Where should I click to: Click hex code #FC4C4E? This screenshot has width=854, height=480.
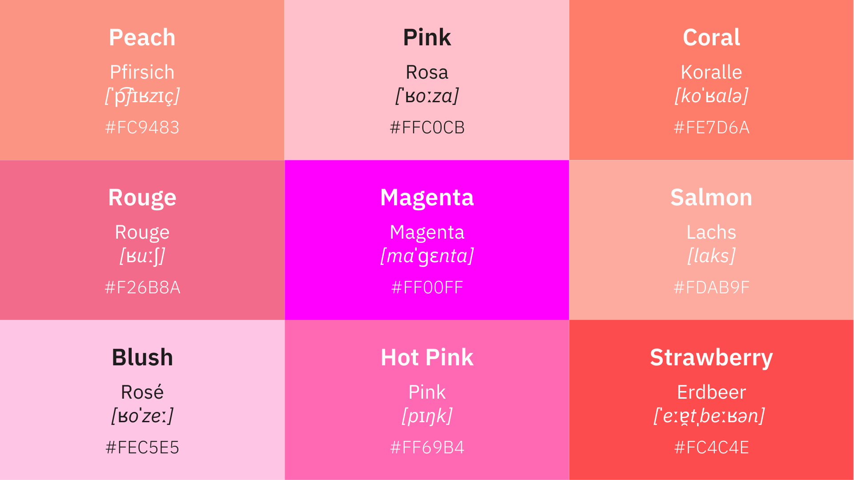[x=712, y=448]
